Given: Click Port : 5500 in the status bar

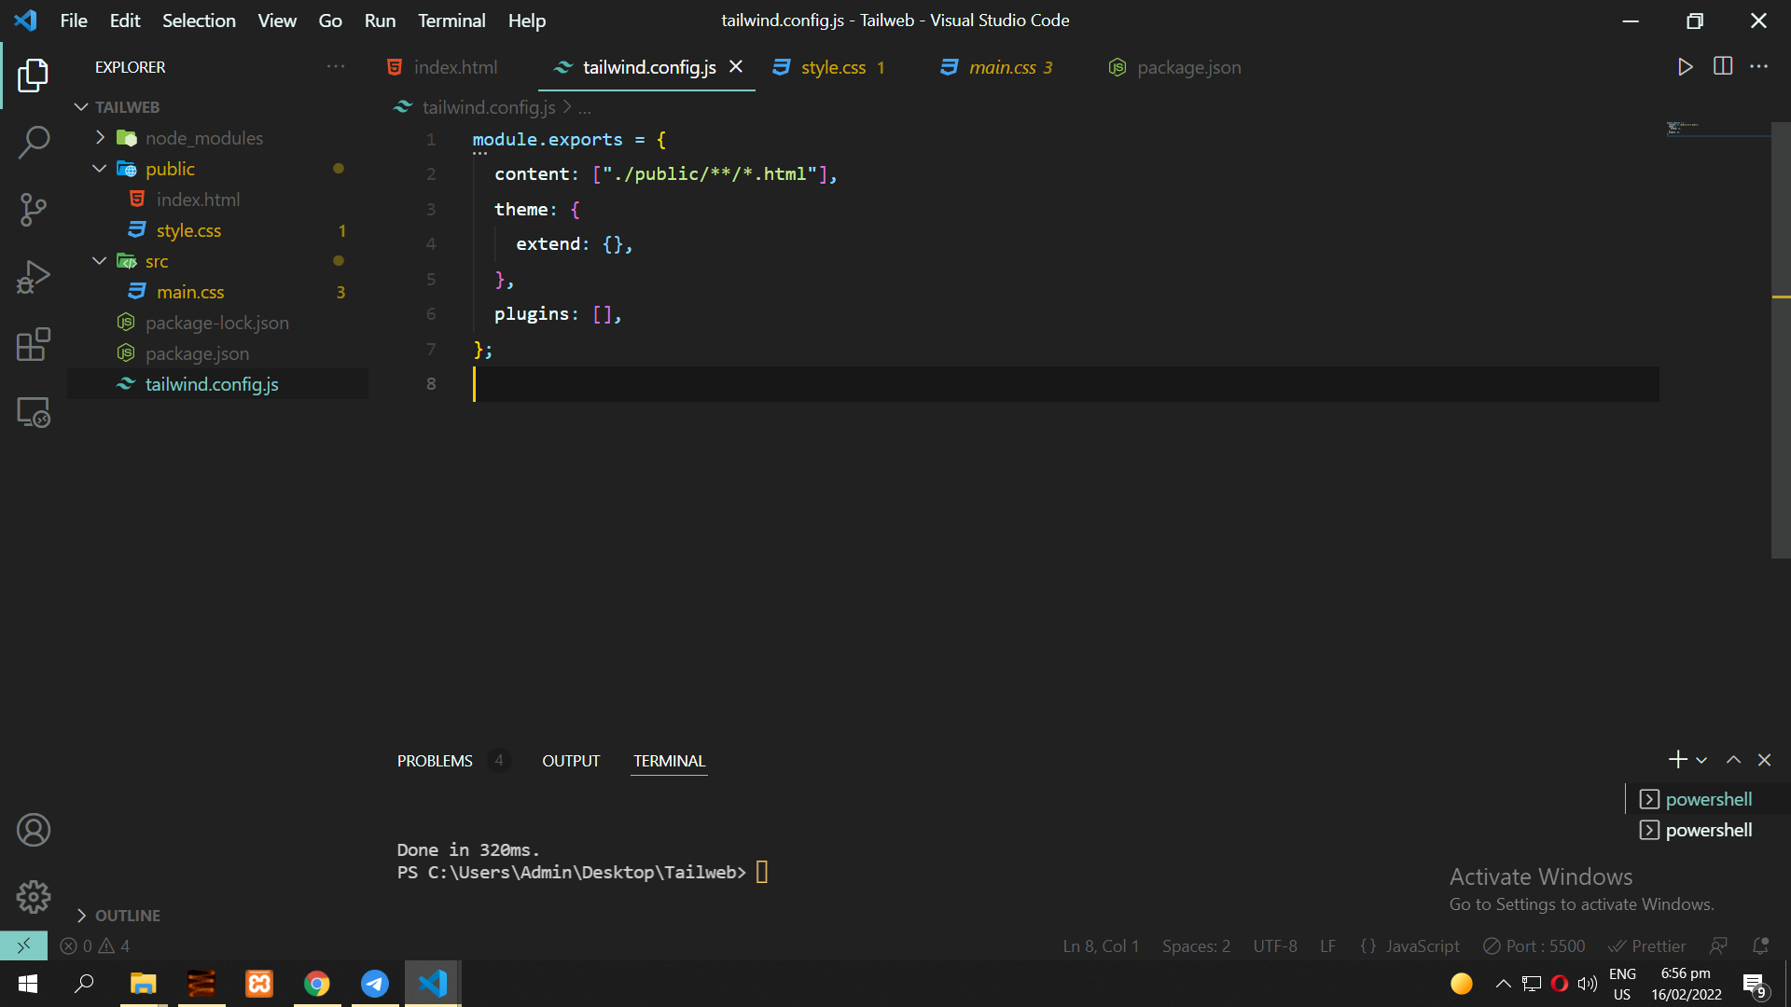Looking at the screenshot, I should point(1534,945).
